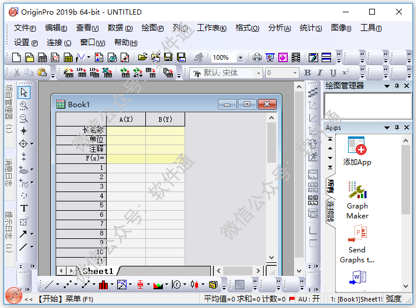Pin the Apps panel
416x308 pixels.
click(x=397, y=128)
